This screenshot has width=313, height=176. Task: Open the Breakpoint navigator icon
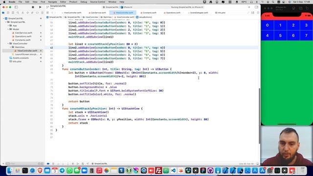pyautogui.click(x=37, y=13)
